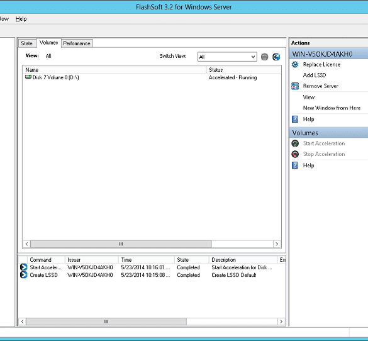Click the Create LSSD command arrow icon
The image size is (368, 341).
tap(24, 275)
